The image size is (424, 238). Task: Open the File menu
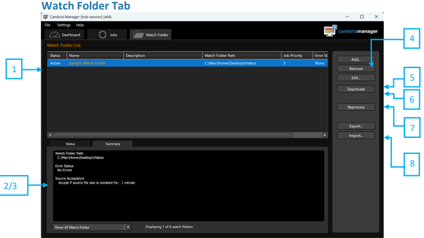pos(47,25)
